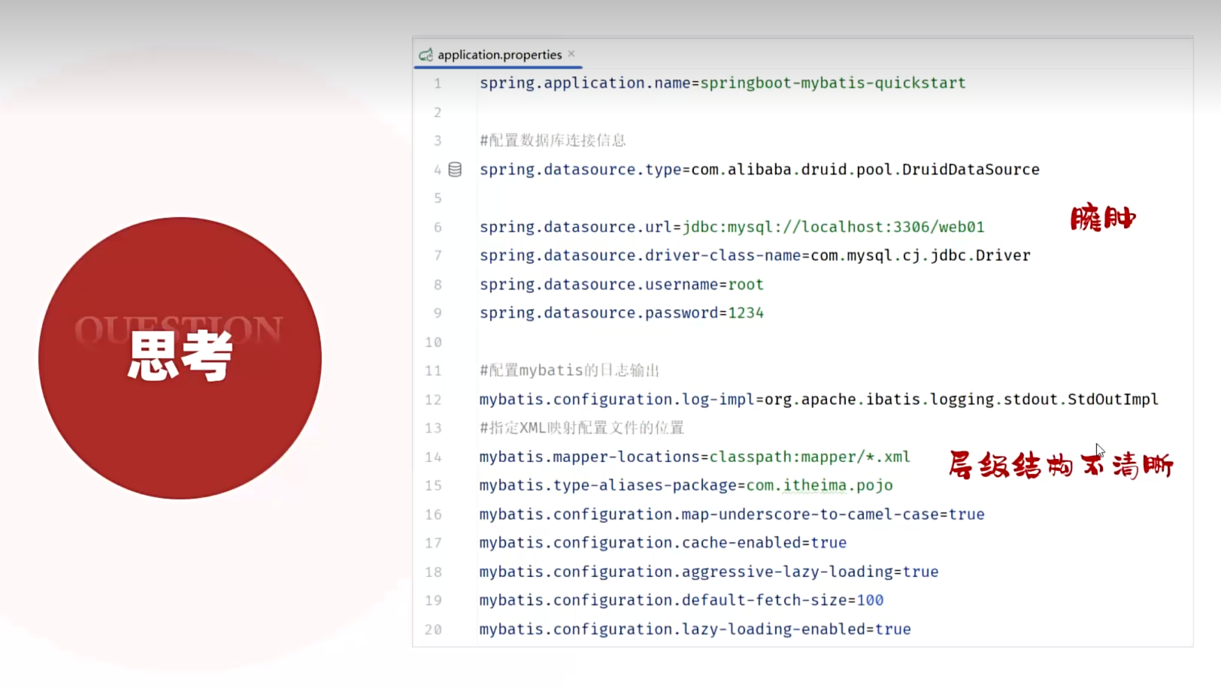Click the driver-class-name property line
The height and width of the screenshot is (688, 1221).
point(755,255)
